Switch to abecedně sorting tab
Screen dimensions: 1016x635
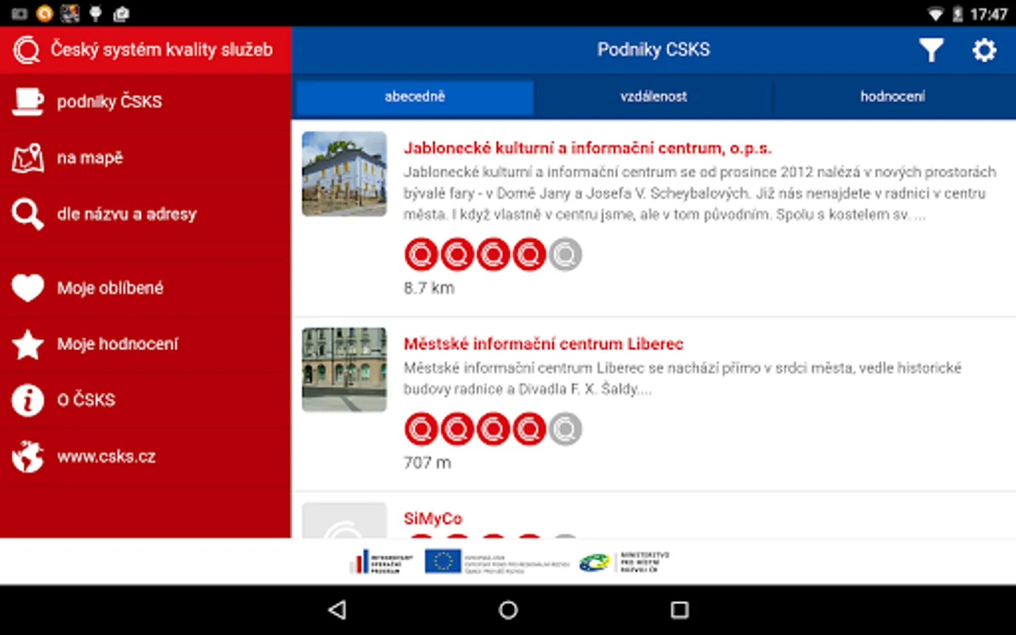(x=415, y=97)
